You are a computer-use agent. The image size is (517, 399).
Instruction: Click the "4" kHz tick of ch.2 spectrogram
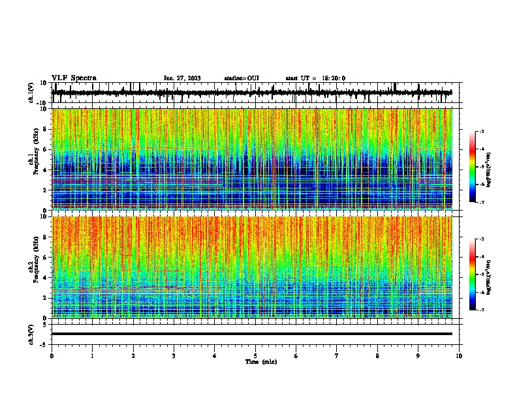(45, 278)
